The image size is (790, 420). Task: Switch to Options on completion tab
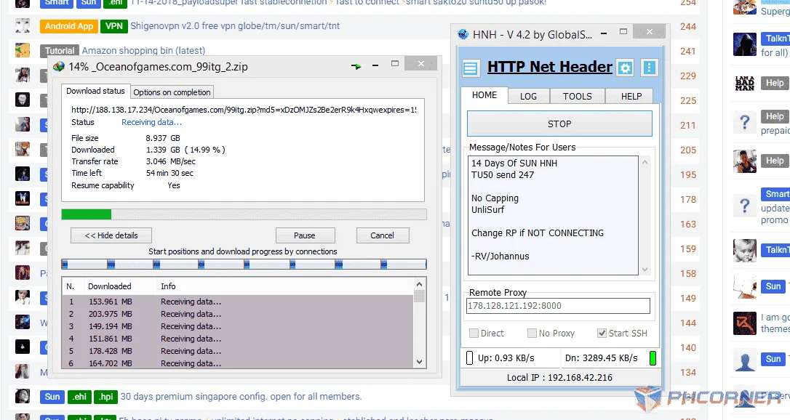[172, 92]
